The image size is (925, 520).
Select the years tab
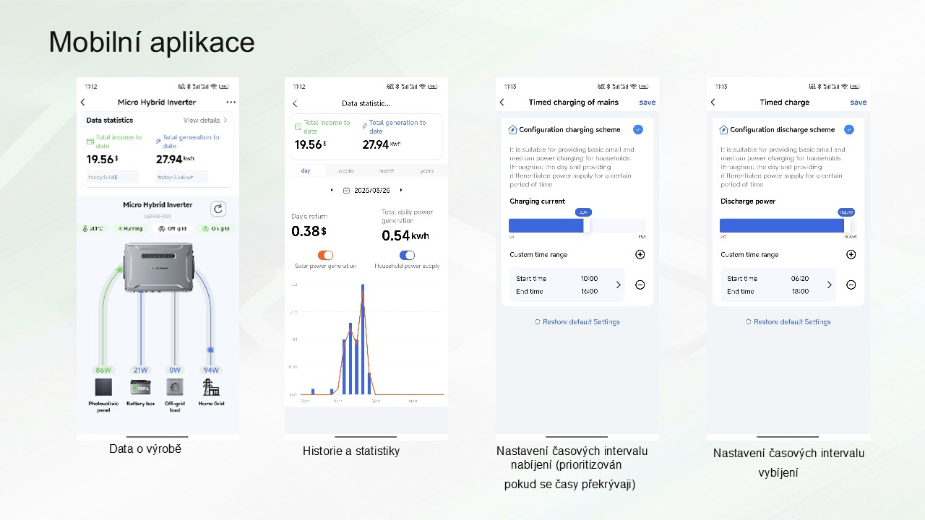pyautogui.click(x=427, y=171)
